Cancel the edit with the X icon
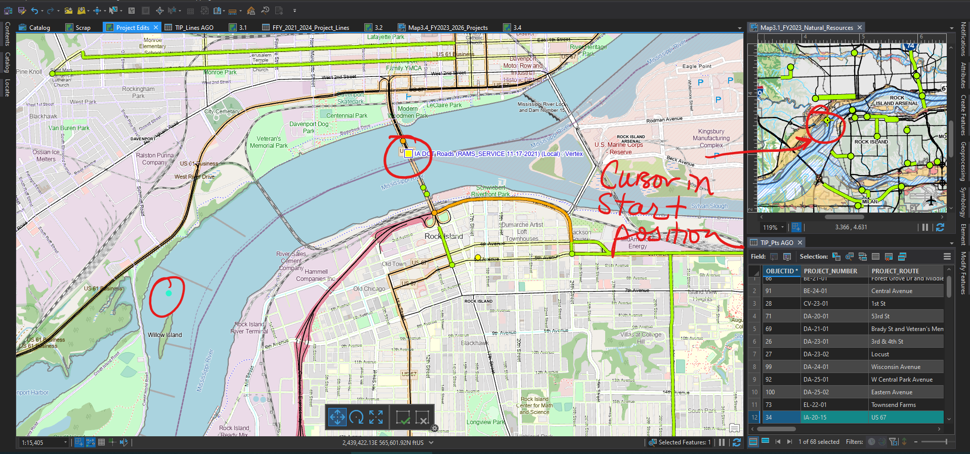The width and height of the screenshot is (970, 454). [x=422, y=418]
